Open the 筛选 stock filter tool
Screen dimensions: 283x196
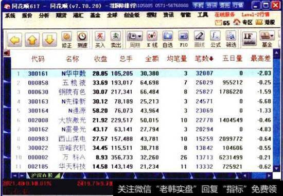point(231,40)
